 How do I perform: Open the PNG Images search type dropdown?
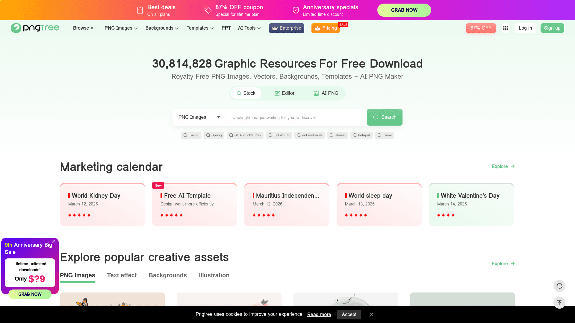[199, 117]
